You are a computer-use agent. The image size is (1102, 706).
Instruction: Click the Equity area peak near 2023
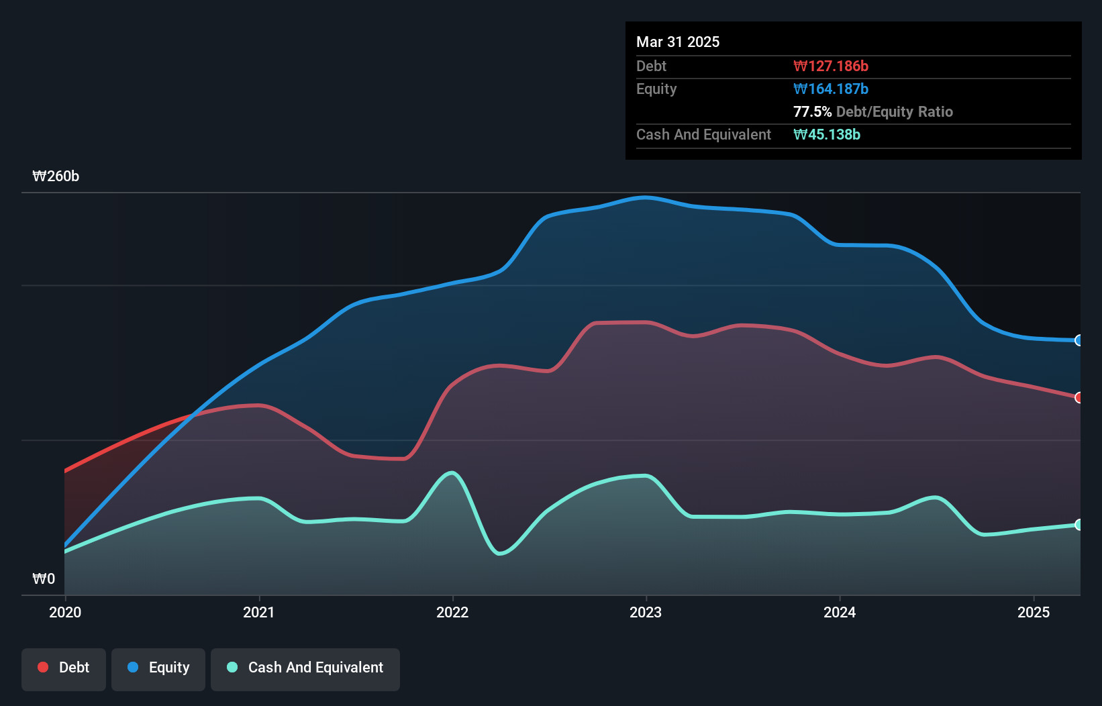[646, 198]
